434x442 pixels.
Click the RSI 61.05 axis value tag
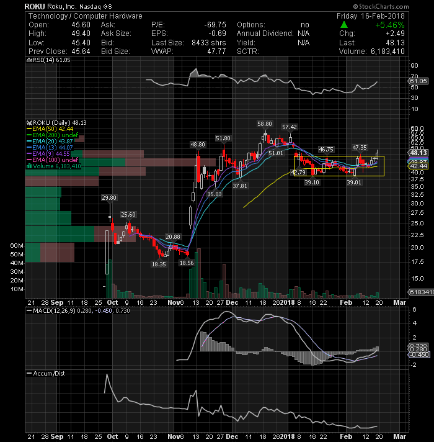418,81
